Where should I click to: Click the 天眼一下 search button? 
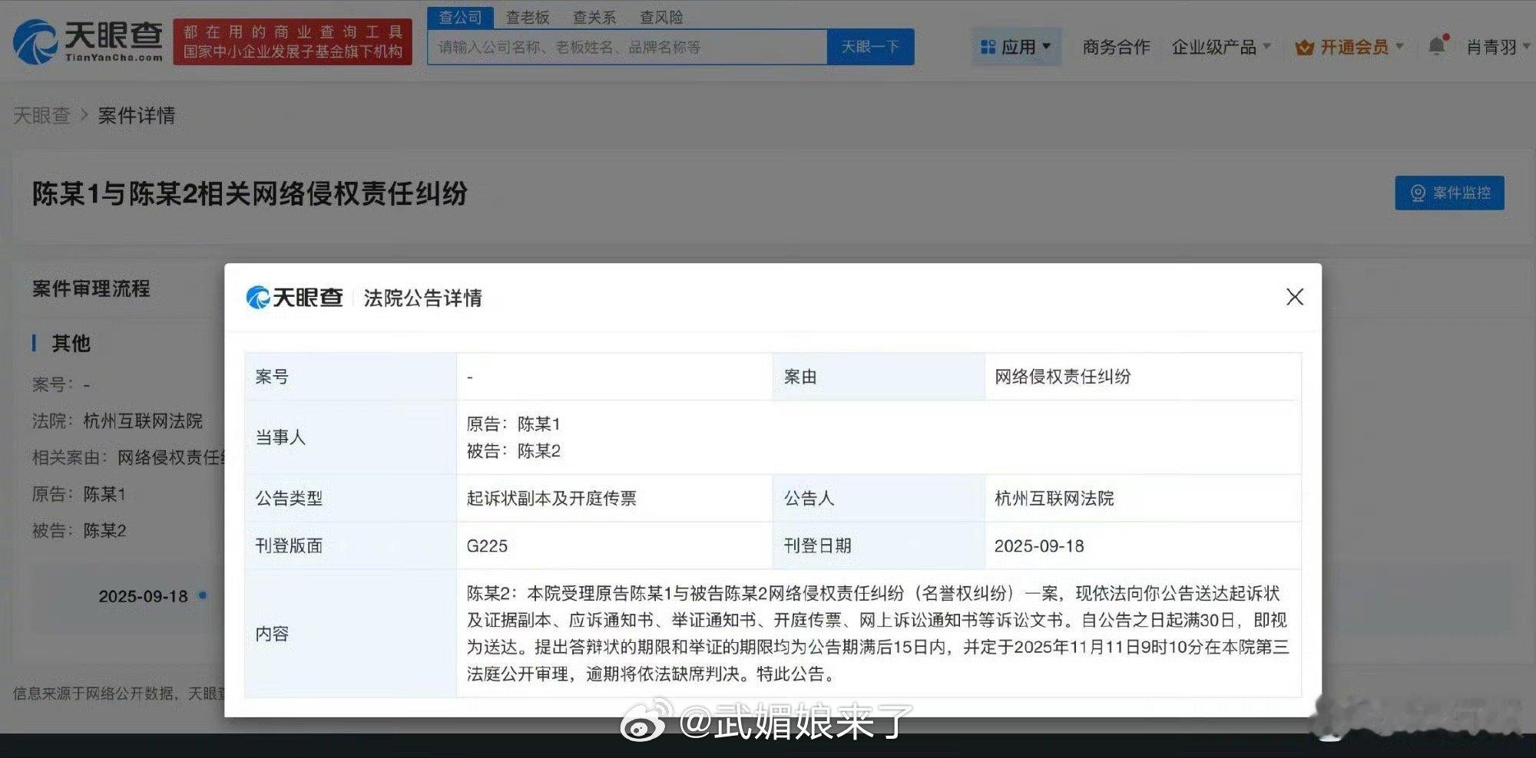tap(870, 46)
